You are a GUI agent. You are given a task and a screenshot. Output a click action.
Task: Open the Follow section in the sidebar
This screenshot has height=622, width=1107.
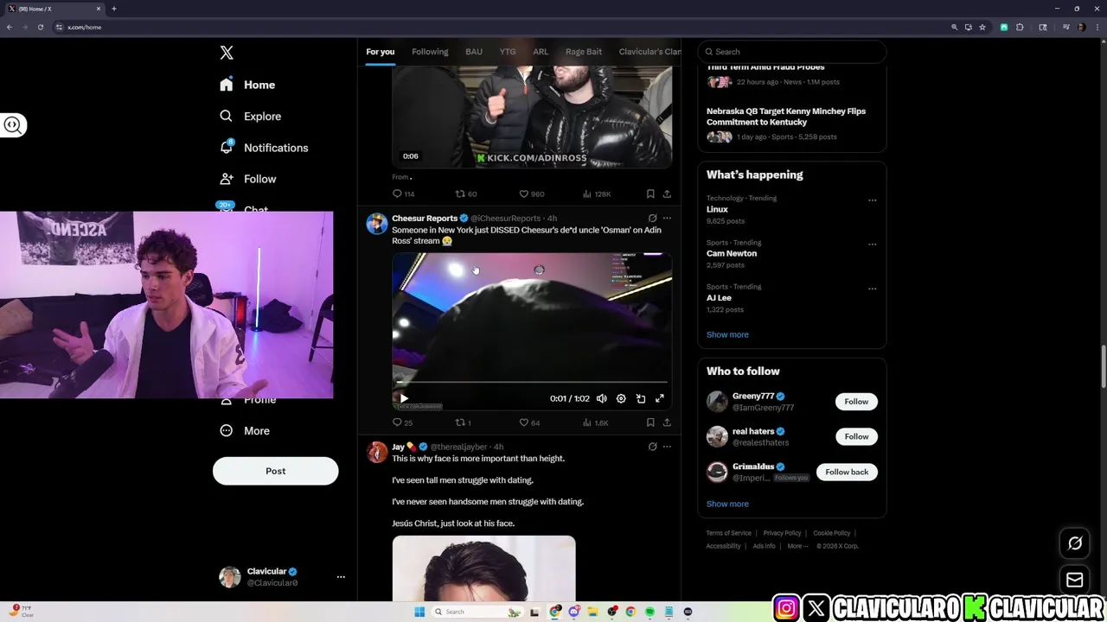pos(247,179)
